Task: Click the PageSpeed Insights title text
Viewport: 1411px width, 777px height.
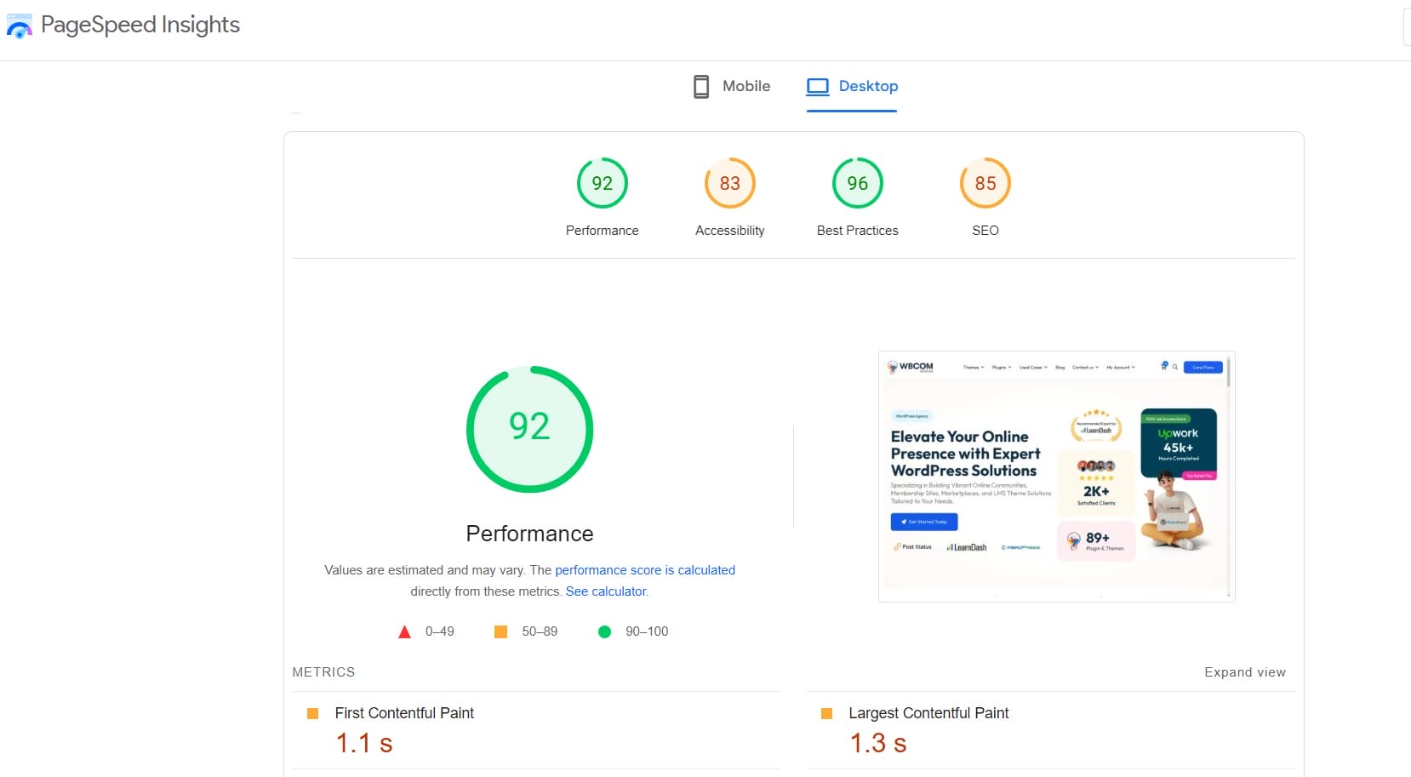Action: tap(140, 25)
